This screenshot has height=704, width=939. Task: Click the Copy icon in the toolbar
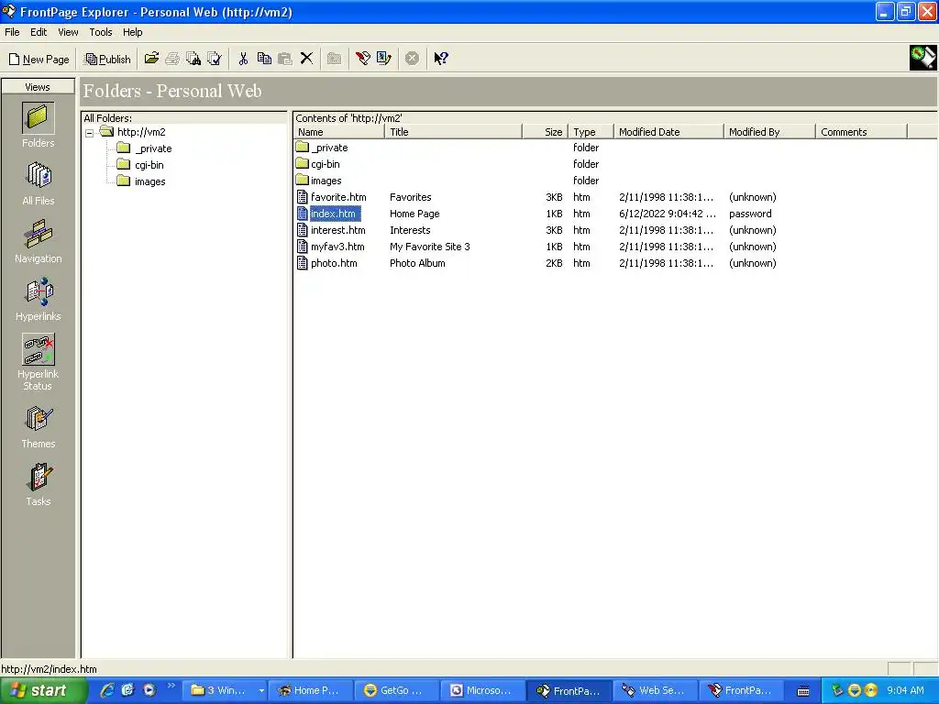(x=264, y=58)
